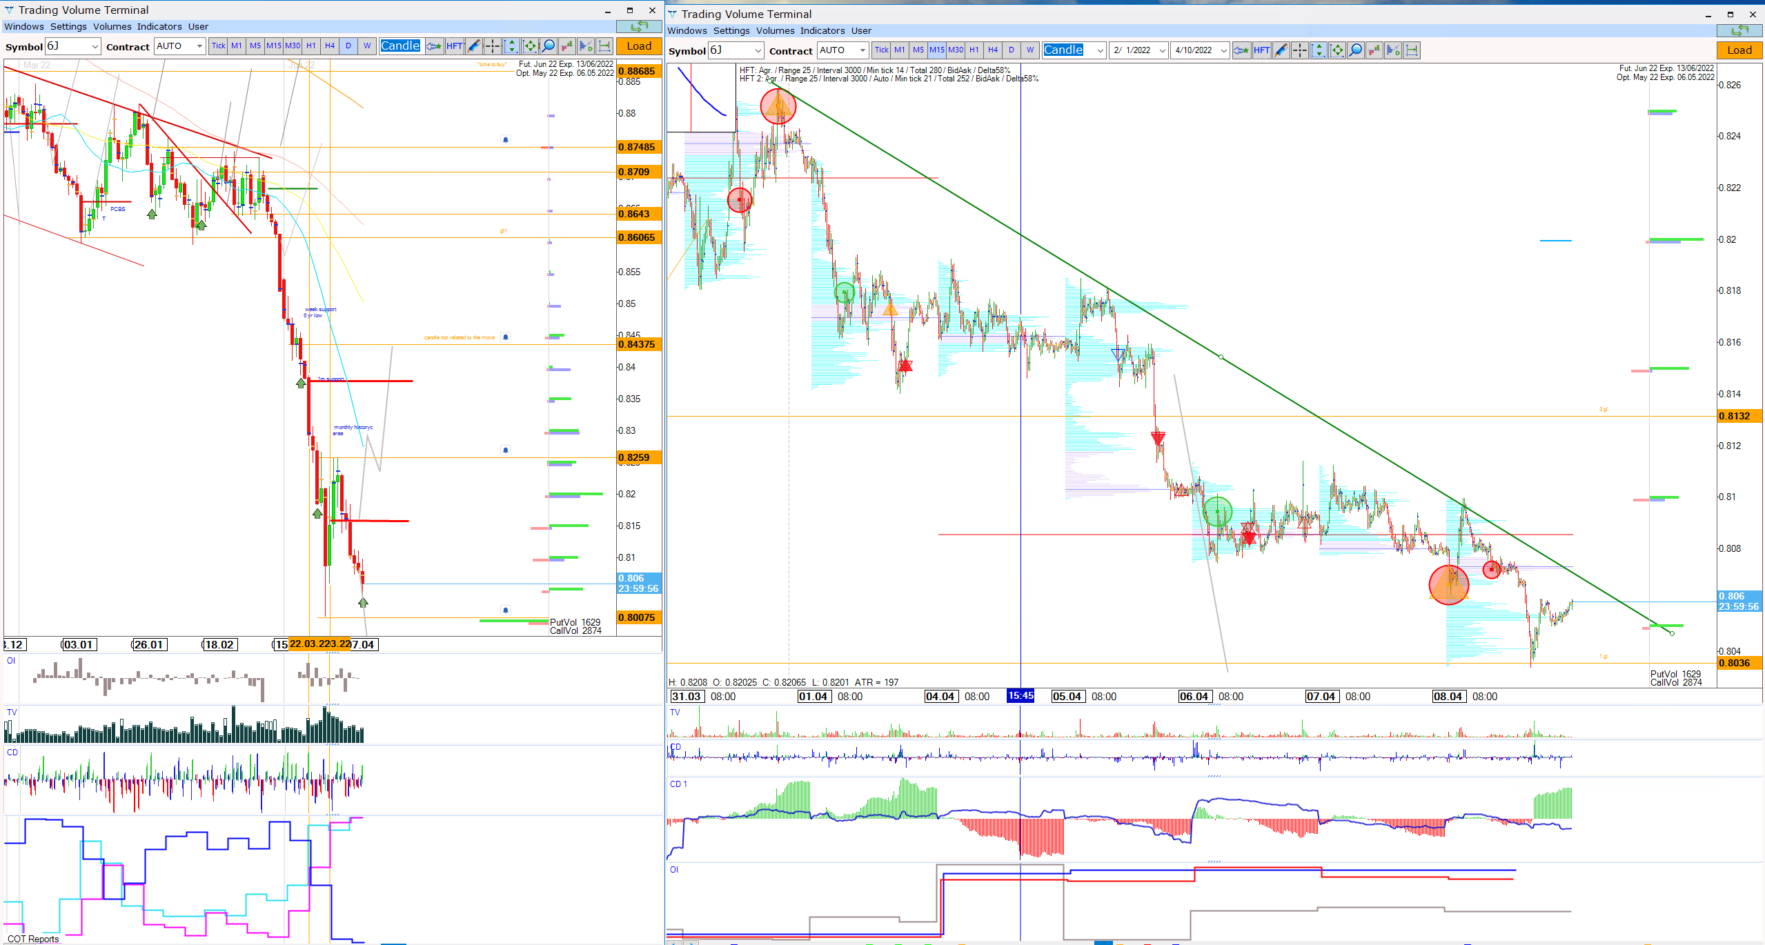The height and width of the screenshot is (945, 1765).
Task: Toggle the H4 timeframe in left window
Action: 330,46
